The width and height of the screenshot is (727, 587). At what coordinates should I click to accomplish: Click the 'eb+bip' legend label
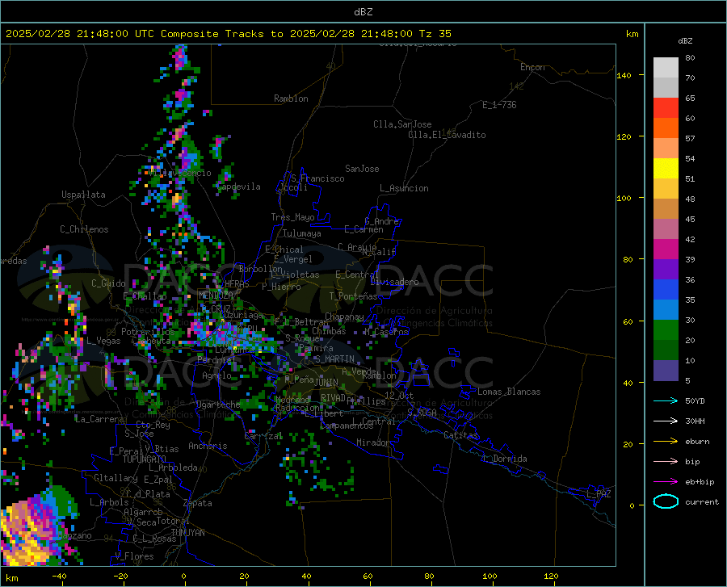tap(700, 482)
